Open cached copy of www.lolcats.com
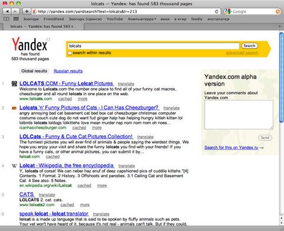 click(65, 99)
